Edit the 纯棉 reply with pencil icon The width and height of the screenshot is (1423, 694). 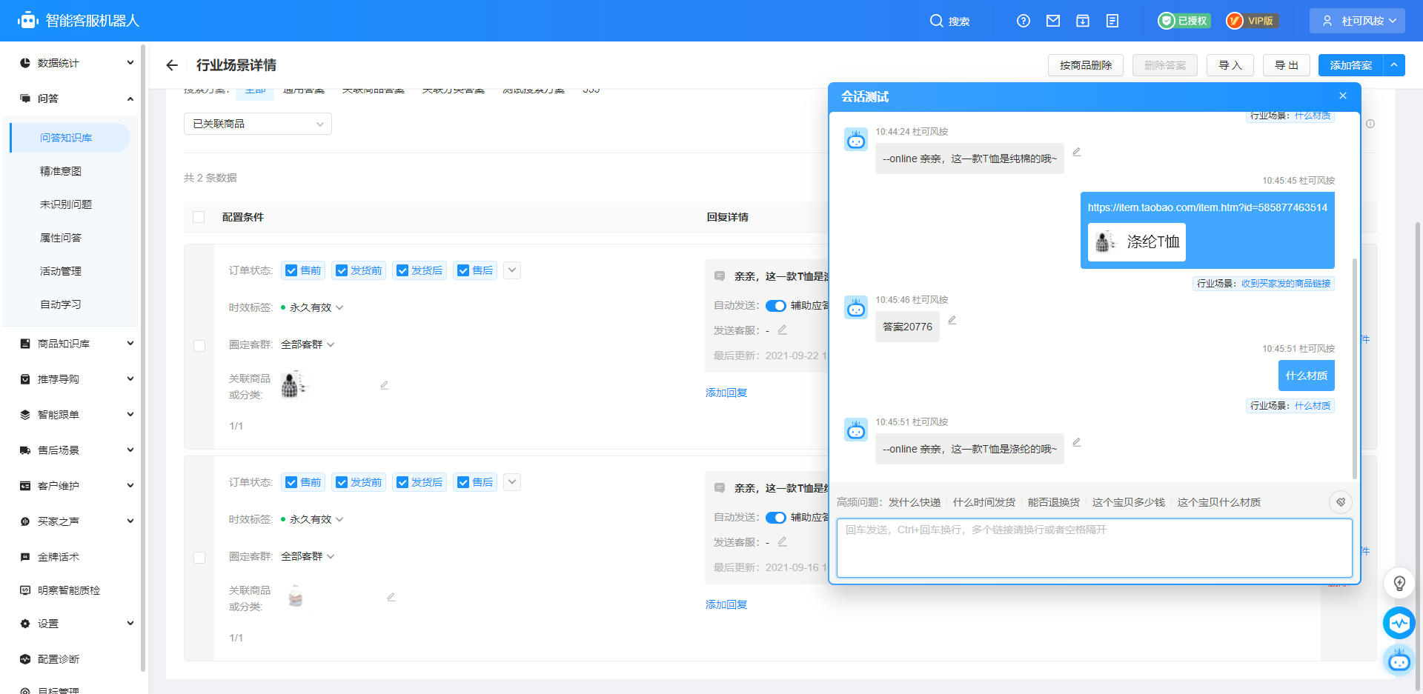click(1077, 152)
